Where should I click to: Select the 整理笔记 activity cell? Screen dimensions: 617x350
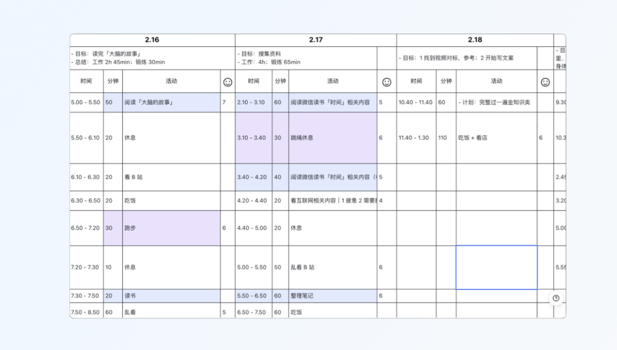tap(332, 296)
